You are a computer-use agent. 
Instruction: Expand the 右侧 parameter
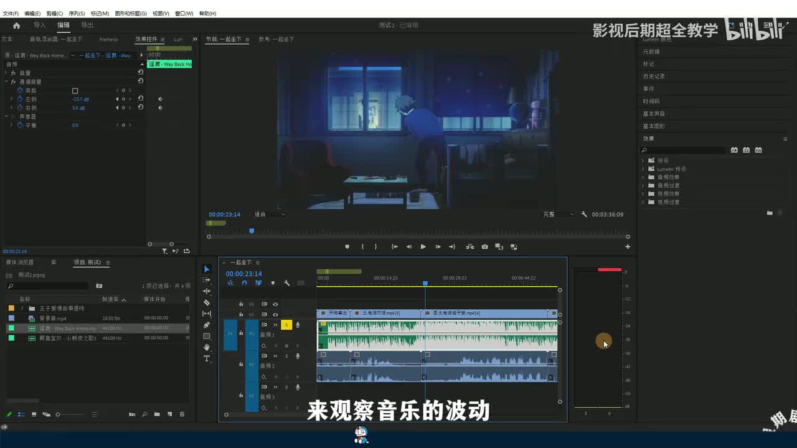click(x=11, y=108)
